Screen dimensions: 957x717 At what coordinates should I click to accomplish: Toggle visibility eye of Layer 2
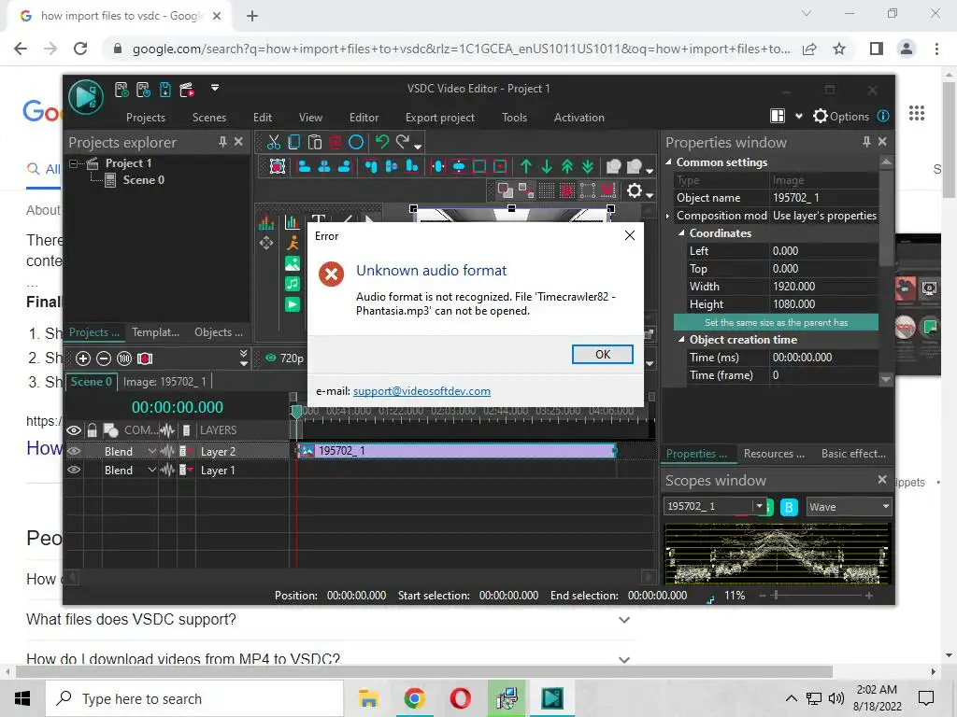click(x=74, y=451)
